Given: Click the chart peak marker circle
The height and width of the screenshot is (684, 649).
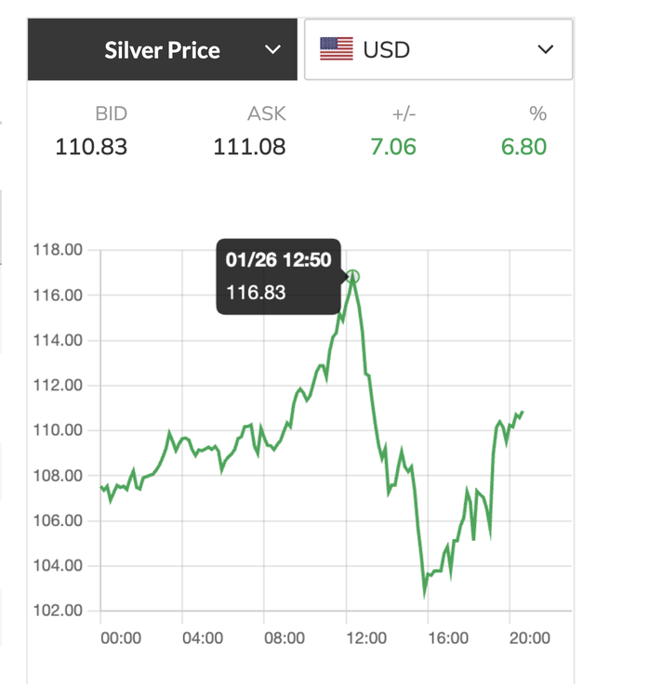Looking at the screenshot, I should tap(353, 276).
